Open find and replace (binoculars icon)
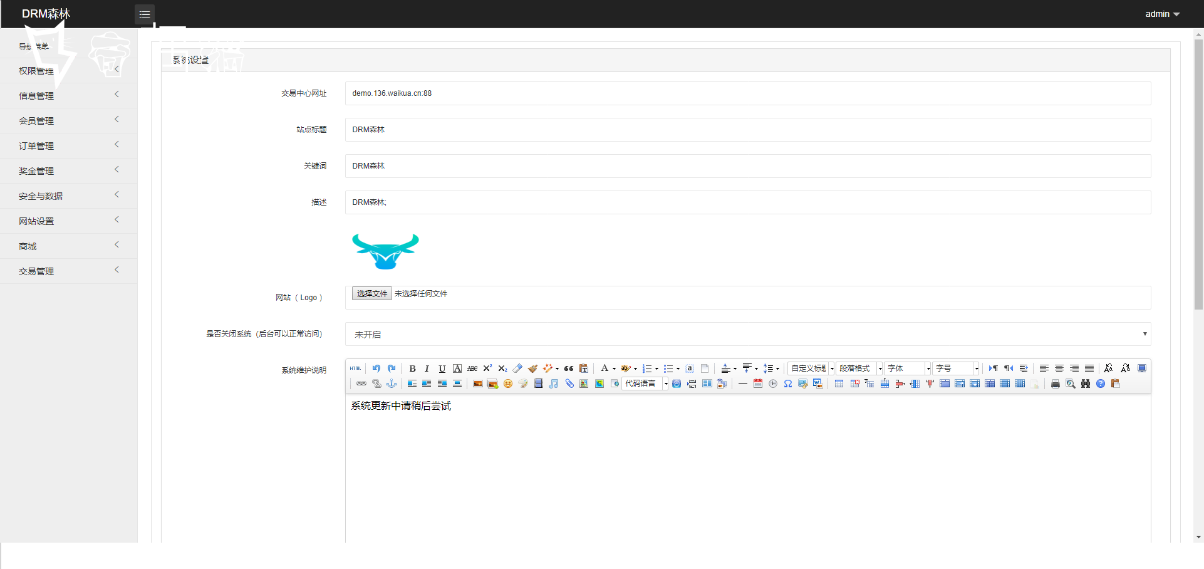Viewport: 1204px width, 569px height. coord(1086,384)
